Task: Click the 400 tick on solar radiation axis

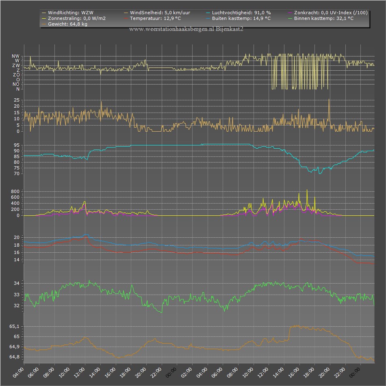Action: 15,203
